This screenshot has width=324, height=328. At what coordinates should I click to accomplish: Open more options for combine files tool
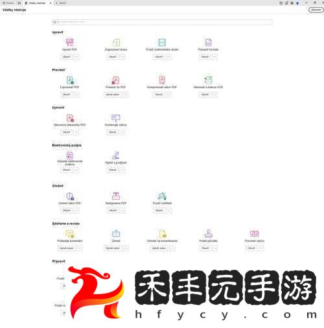click(x=122, y=132)
